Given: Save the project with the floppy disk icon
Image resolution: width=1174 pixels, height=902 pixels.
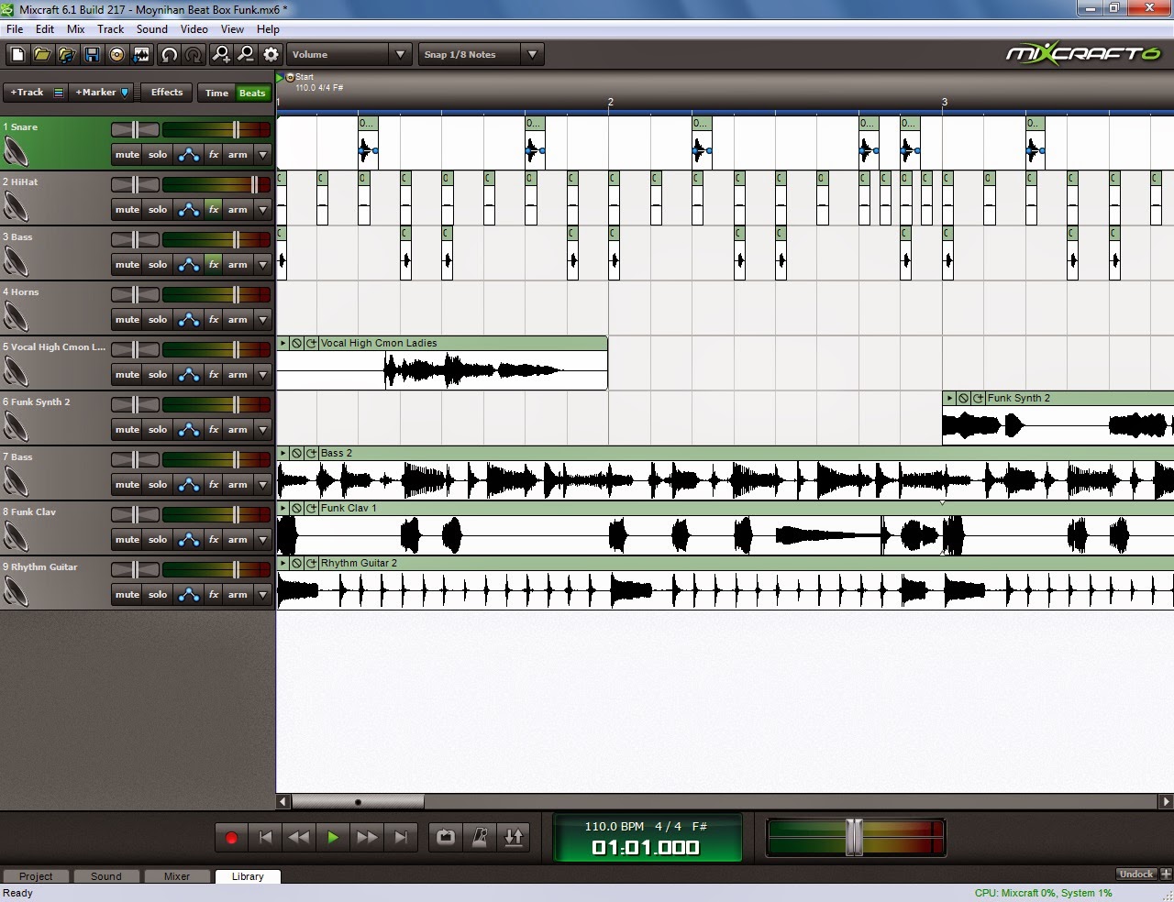Looking at the screenshot, I should [92, 55].
